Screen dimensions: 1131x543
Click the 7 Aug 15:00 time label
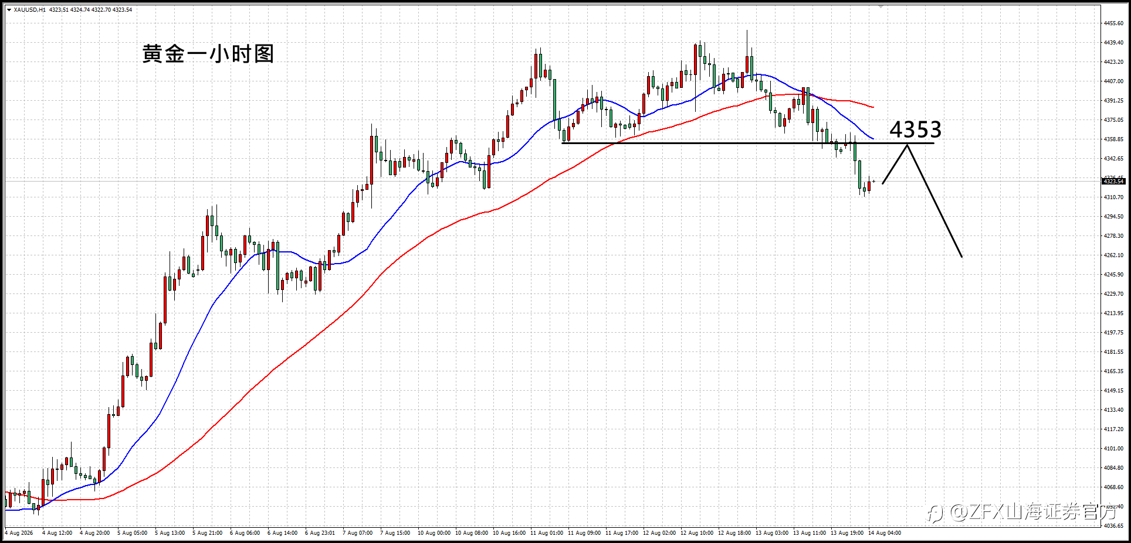[395, 533]
